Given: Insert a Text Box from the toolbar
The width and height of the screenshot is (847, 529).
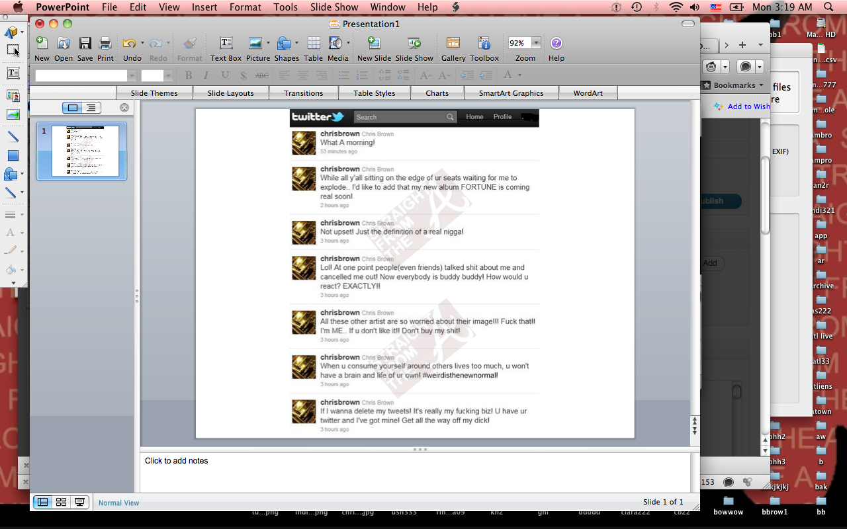Looking at the screenshot, I should pos(226,44).
